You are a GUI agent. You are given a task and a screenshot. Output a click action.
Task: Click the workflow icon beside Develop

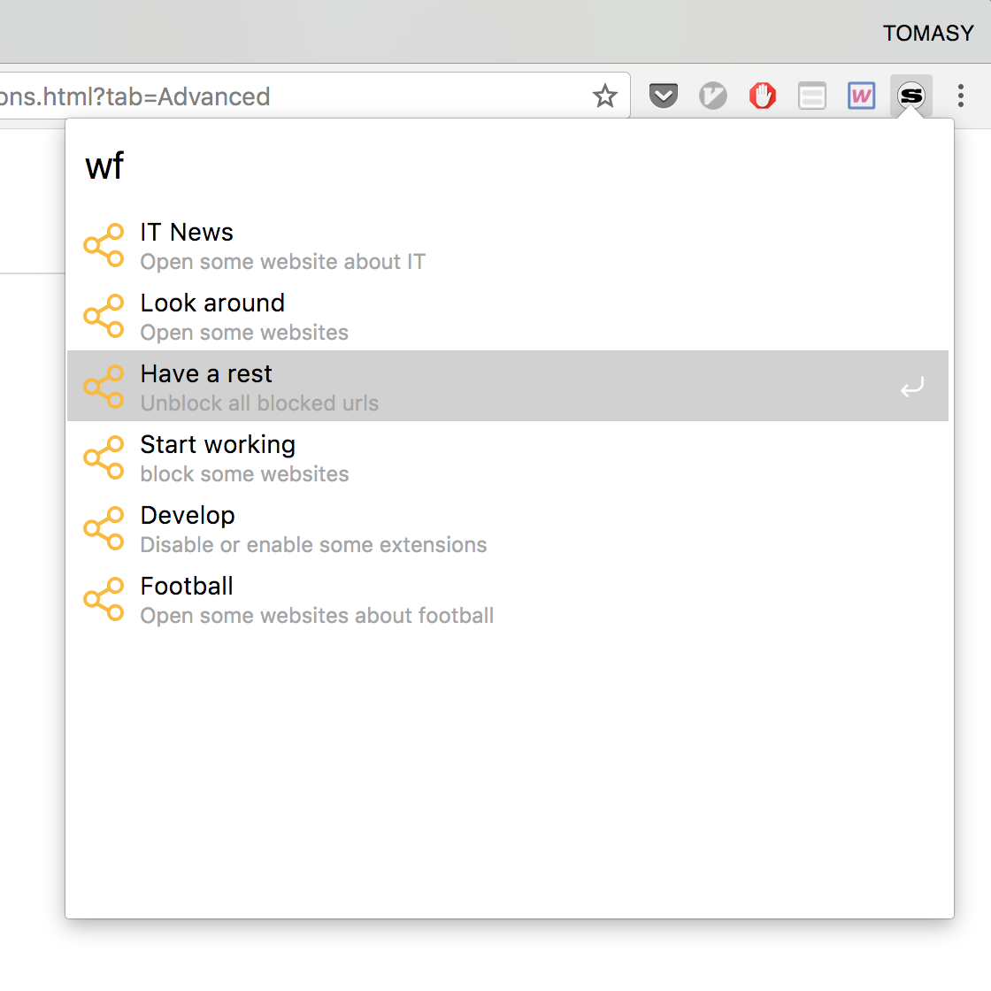(x=104, y=528)
